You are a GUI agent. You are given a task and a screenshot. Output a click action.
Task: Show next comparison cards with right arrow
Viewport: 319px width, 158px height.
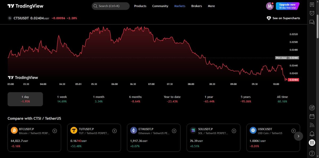tap(298, 136)
